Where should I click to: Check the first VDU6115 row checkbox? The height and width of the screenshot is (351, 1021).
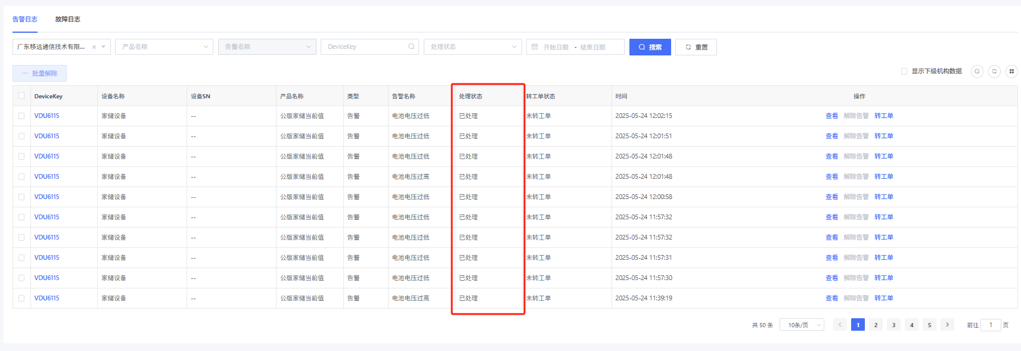coord(21,116)
